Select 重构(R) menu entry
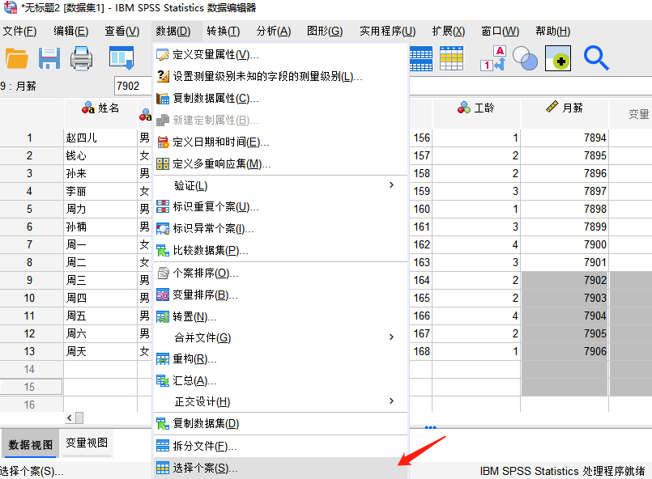The height and width of the screenshot is (479, 652). (x=280, y=359)
